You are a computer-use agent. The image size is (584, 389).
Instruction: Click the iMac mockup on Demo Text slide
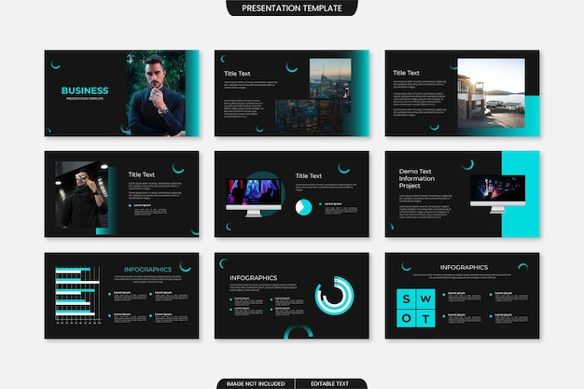tap(497, 194)
